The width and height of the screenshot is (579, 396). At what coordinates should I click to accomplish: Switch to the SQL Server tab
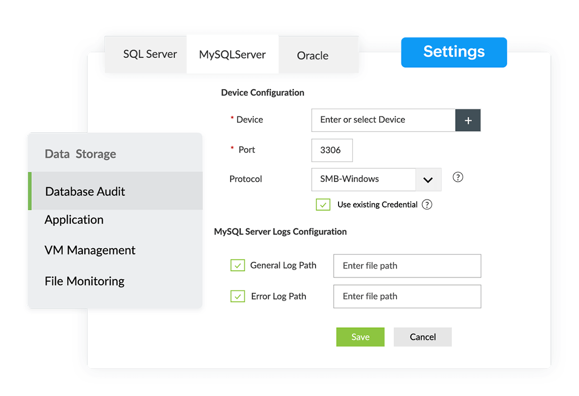coord(150,54)
